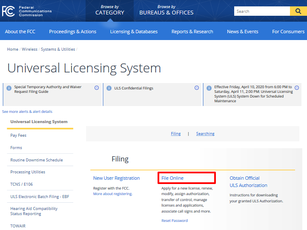Click ULS Confidential Filings alert text
The image size is (307, 230).
(x=134, y=88)
